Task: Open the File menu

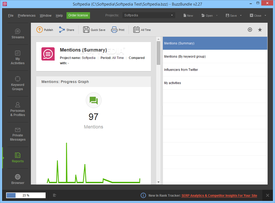Action: click(x=11, y=15)
